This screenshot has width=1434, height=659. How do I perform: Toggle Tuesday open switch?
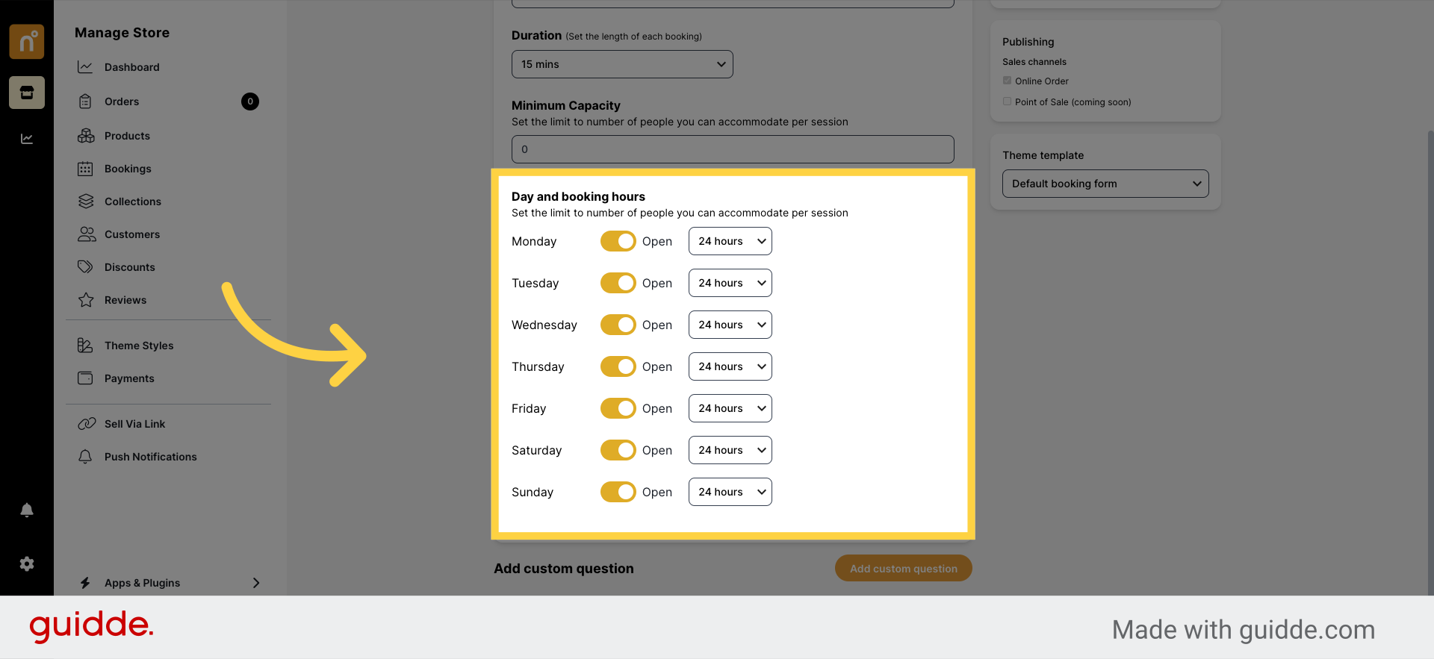[618, 283]
